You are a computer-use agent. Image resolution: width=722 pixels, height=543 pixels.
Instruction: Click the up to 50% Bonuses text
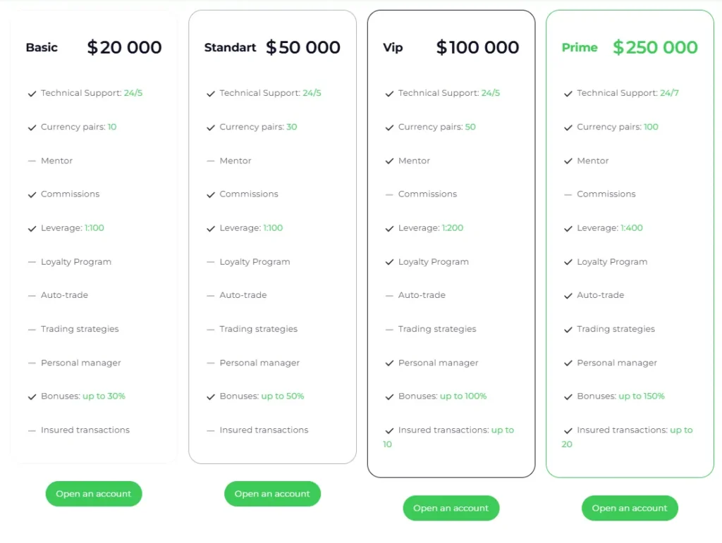tap(283, 397)
